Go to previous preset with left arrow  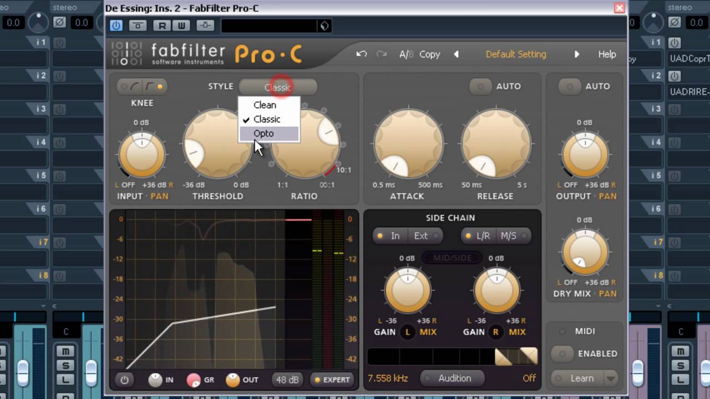456,54
